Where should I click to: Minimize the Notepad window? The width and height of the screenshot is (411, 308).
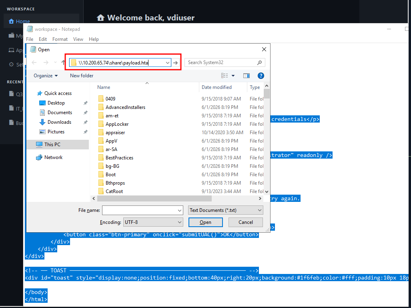pyautogui.click(x=389, y=29)
